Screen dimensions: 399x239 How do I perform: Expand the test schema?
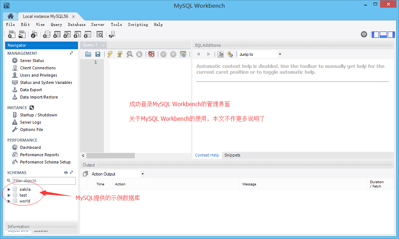tap(9, 195)
